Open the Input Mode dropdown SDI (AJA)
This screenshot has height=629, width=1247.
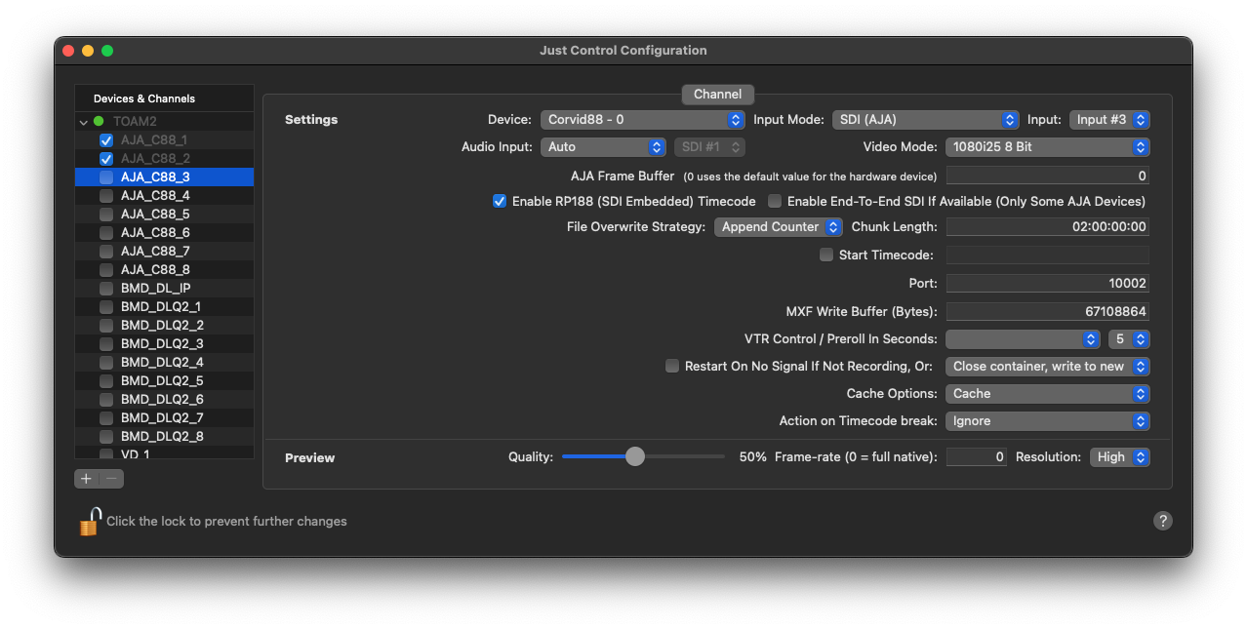point(926,119)
